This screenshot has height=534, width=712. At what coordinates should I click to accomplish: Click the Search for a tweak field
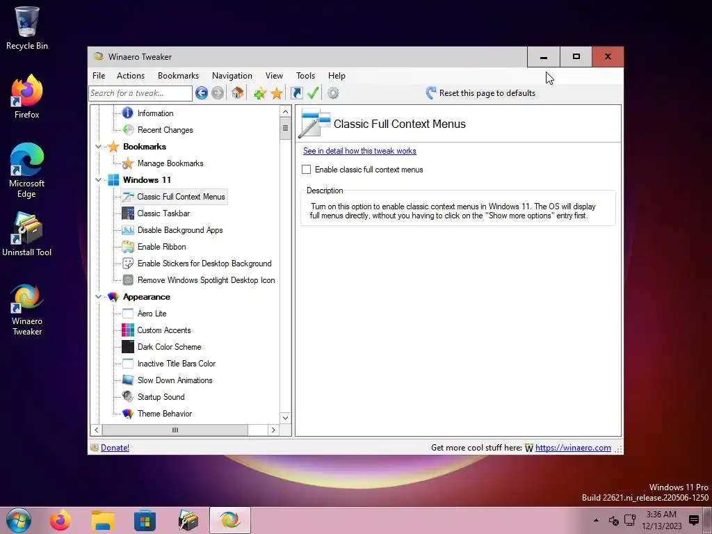point(140,93)
